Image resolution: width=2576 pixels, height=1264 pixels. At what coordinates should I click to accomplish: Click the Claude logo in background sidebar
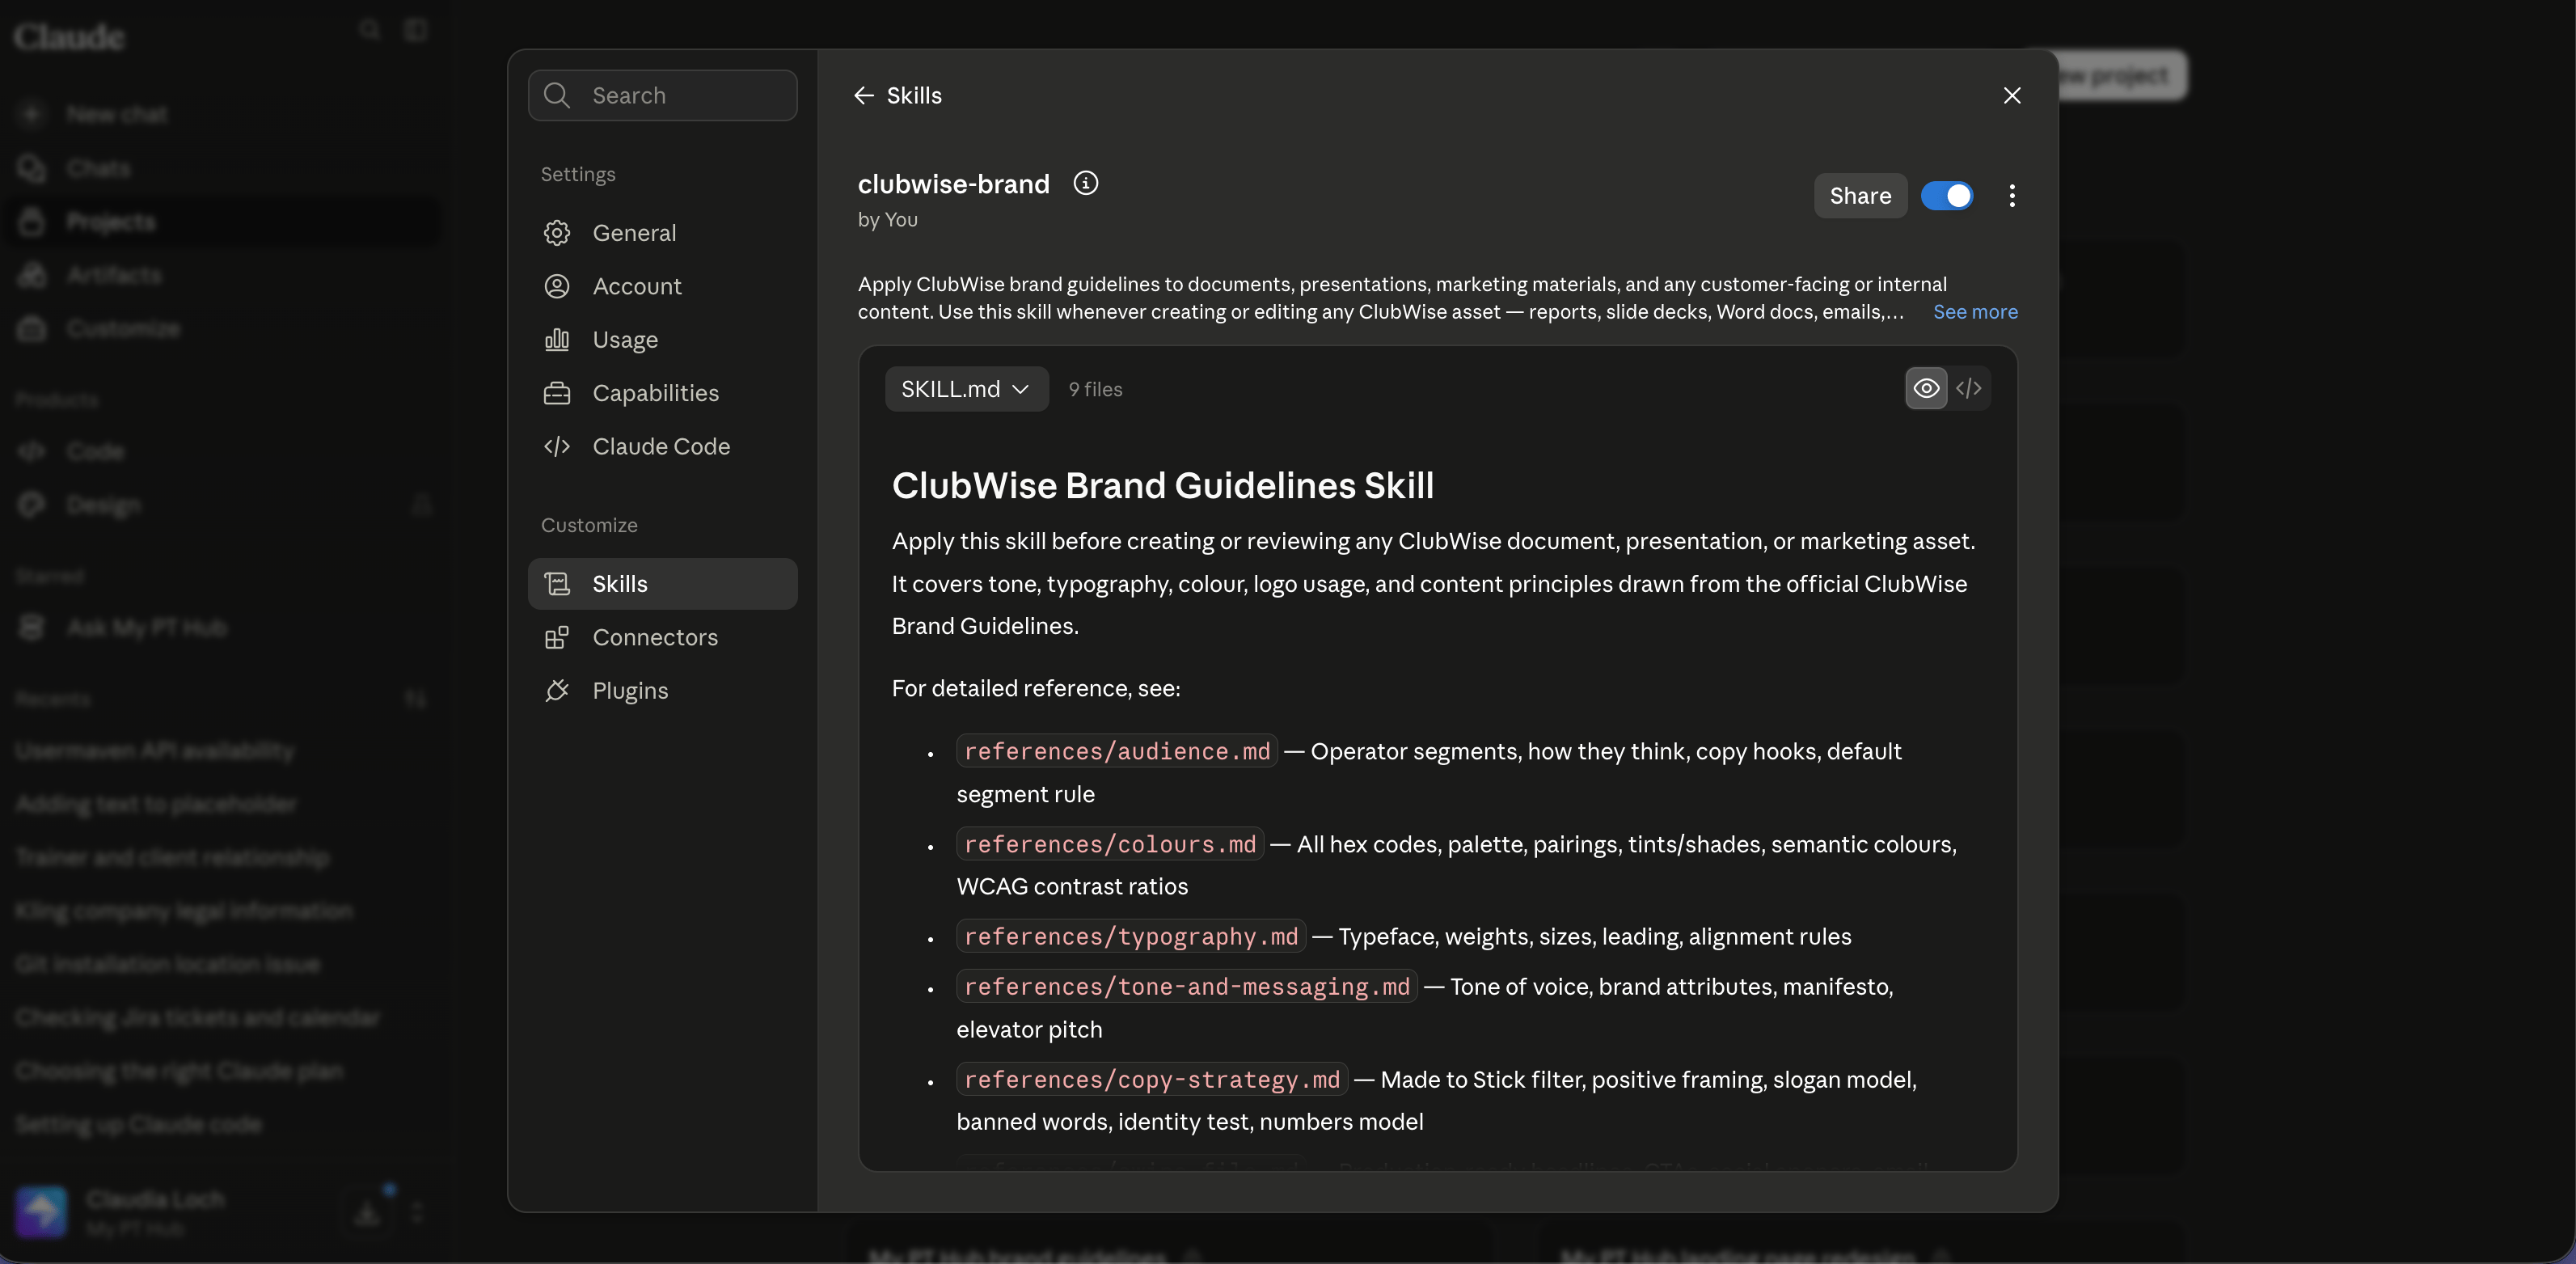(69, 37)
